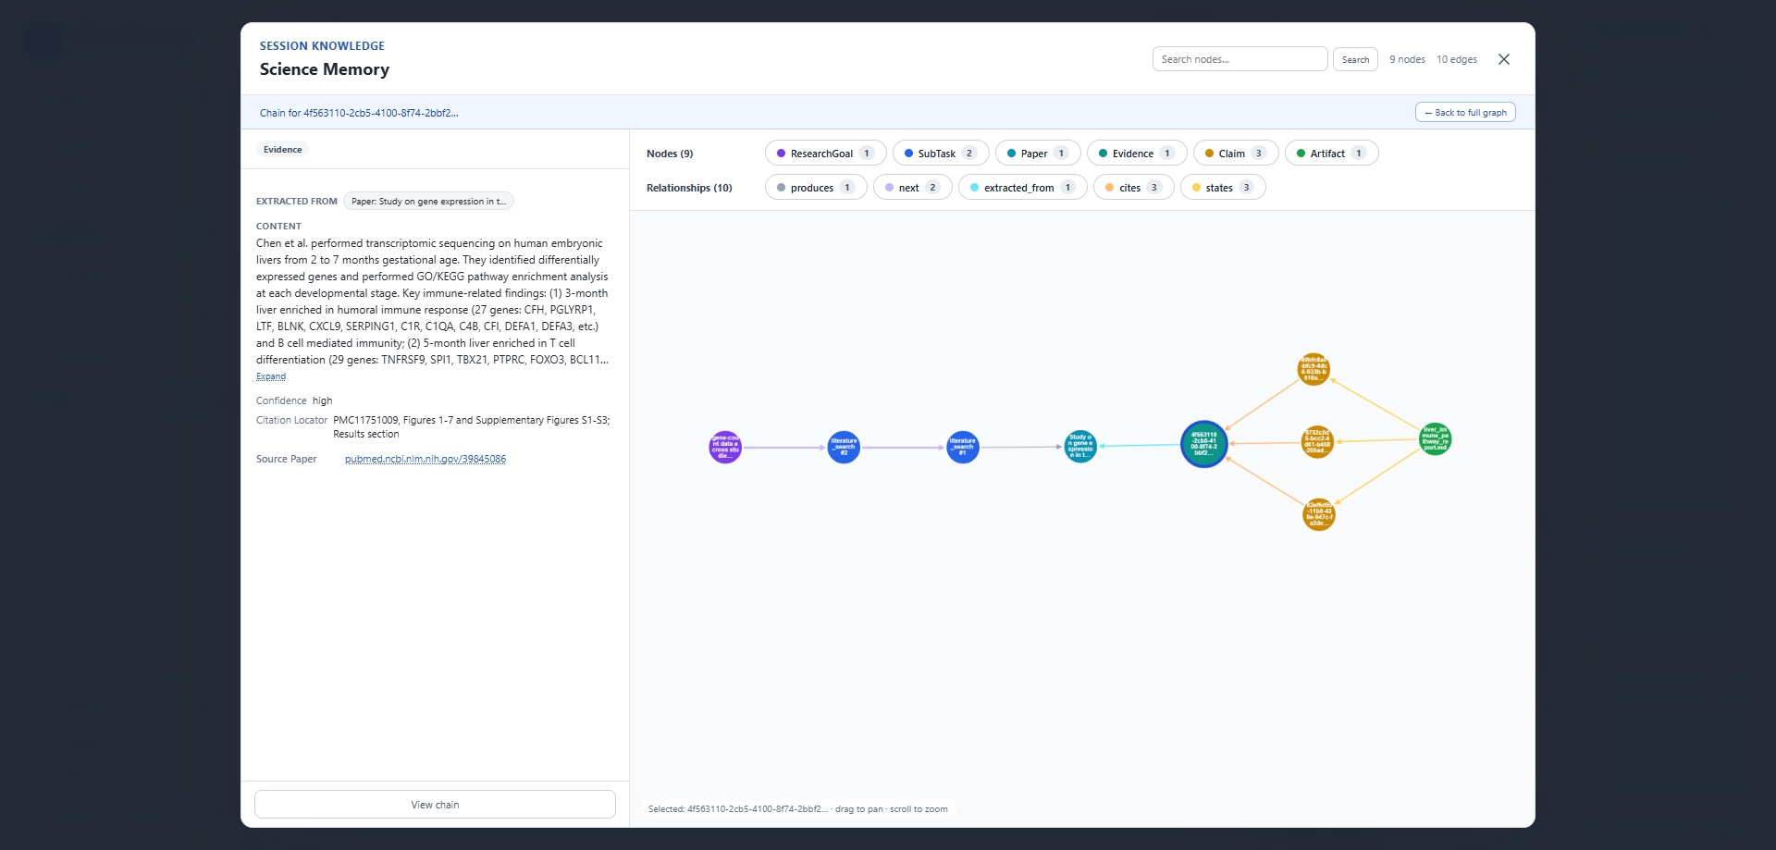This screenshot has width=1776, height=850.
Task: Toggle the ResearchGoal node filter chip
Action: [825, 154]
